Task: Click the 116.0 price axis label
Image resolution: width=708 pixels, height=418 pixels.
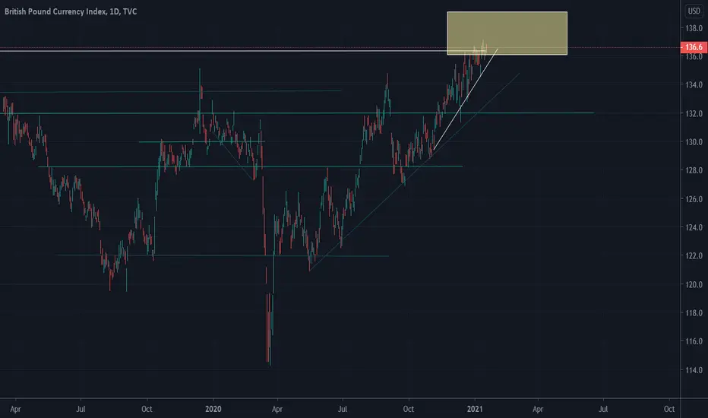Action: (694, 341)
